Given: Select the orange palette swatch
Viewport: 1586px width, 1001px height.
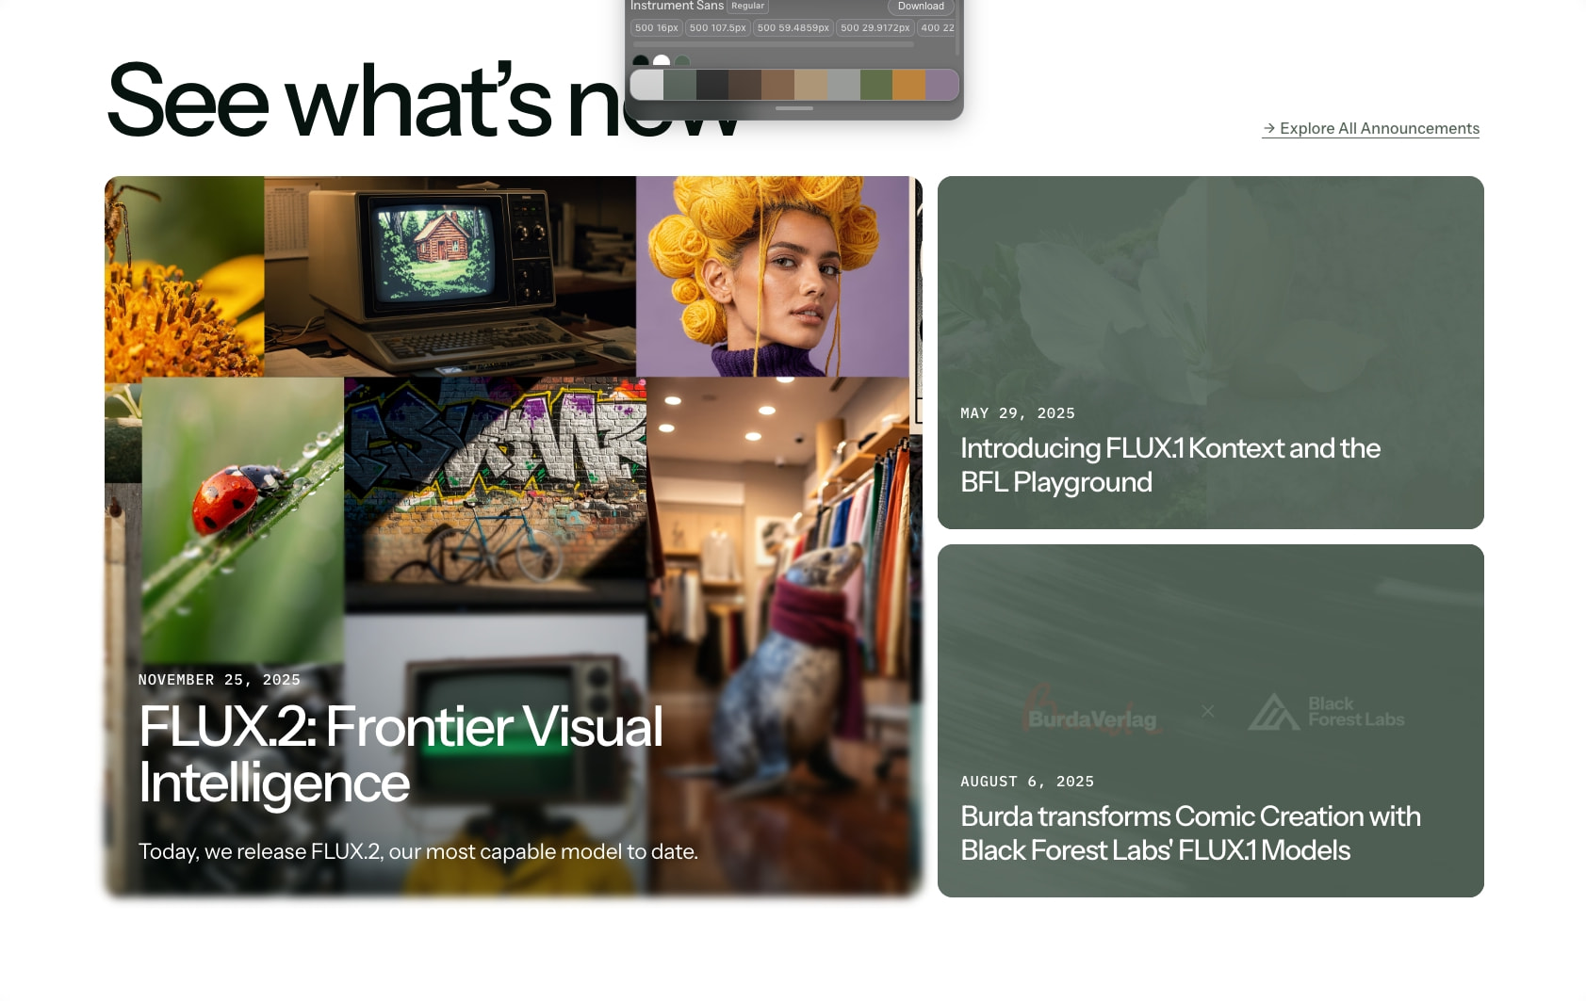Looking at the screenshot, I should 909,85.
